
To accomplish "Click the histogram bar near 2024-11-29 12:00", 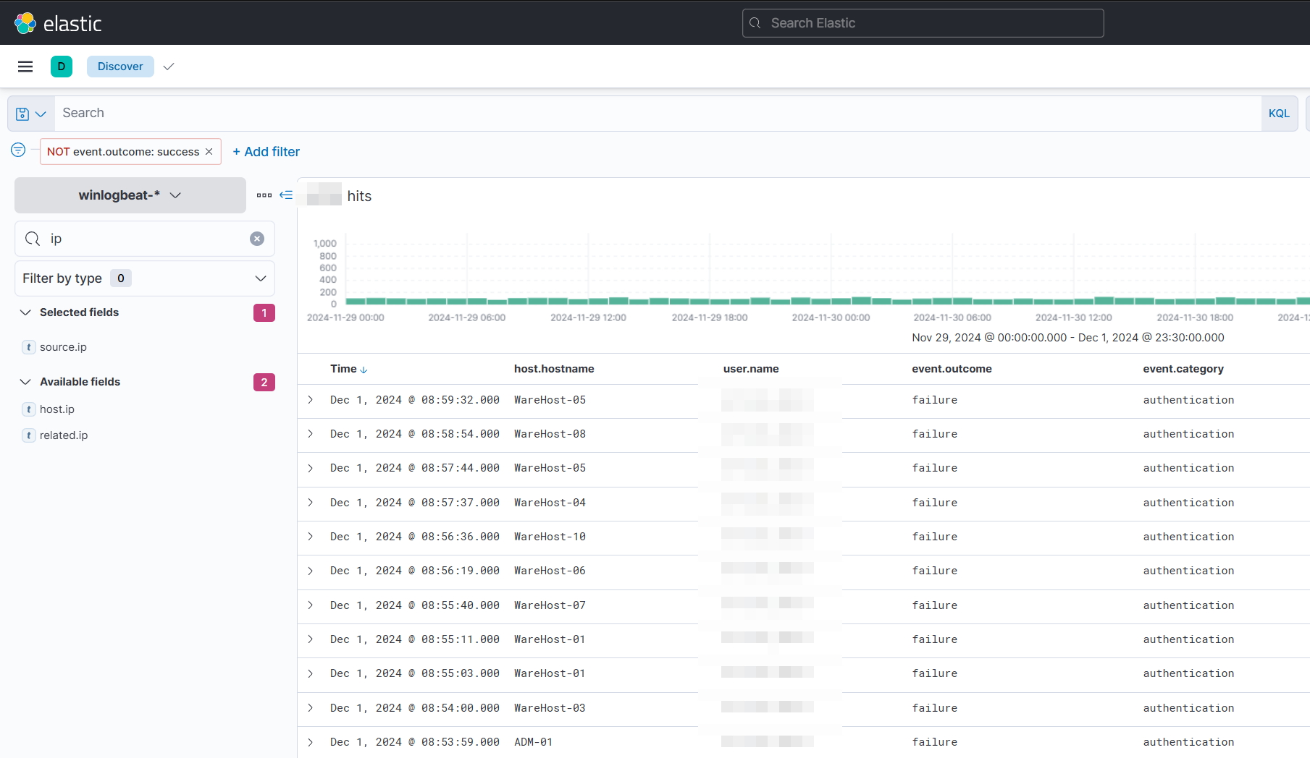I will pos(598,301).
